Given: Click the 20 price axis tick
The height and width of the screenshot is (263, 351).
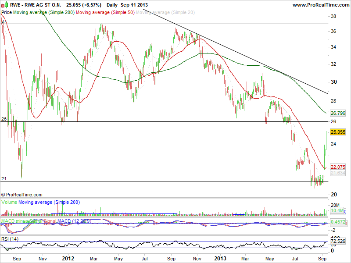Looking at the screenshot, I should pos(334,195).
